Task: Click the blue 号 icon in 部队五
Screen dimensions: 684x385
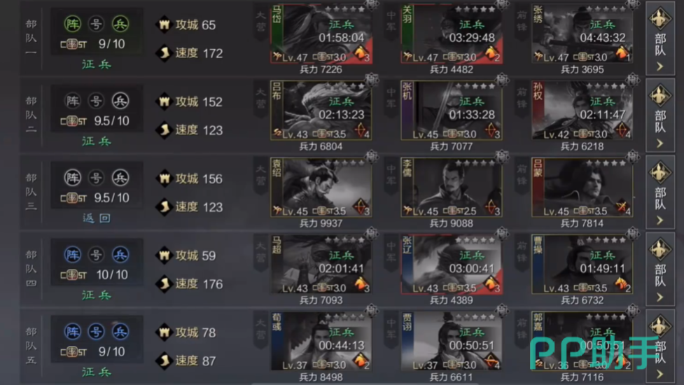Action: (x=96, y=332)
